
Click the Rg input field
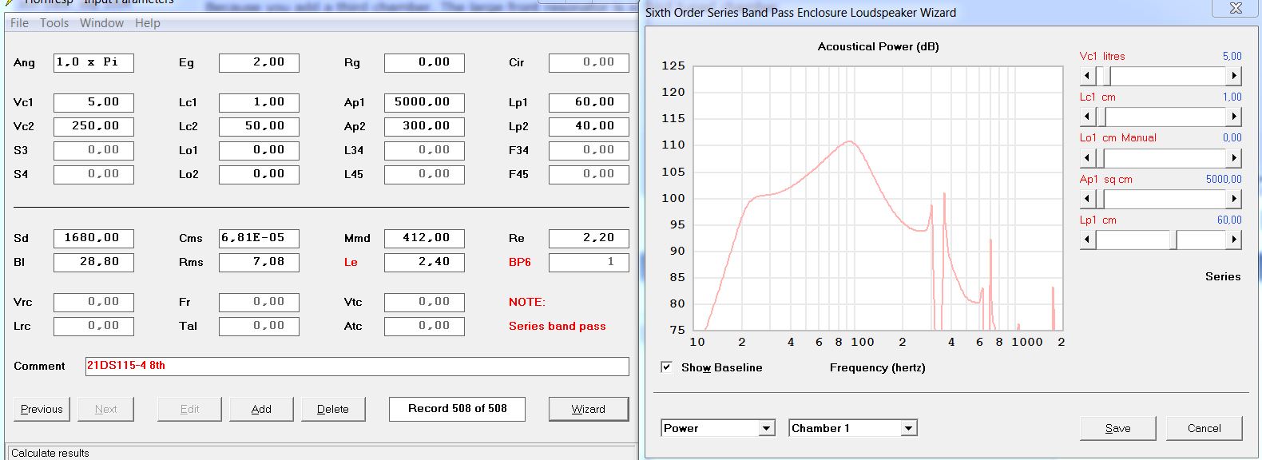[424, 62]
